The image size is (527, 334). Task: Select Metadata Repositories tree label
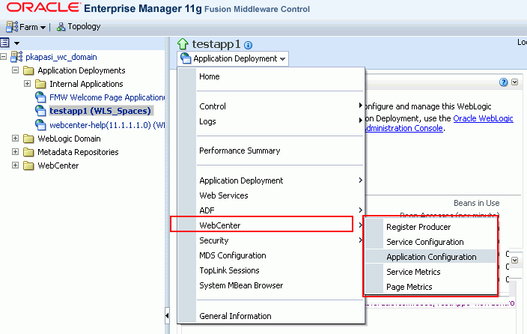click(x=78, y=152)
